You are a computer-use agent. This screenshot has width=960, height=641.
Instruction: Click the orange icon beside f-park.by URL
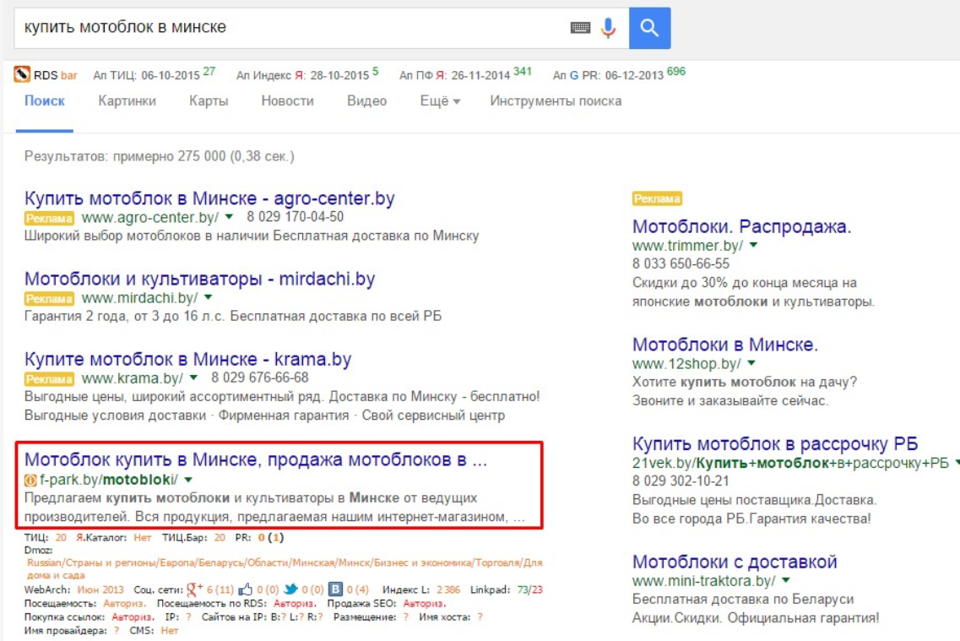[x=30, y=480]
